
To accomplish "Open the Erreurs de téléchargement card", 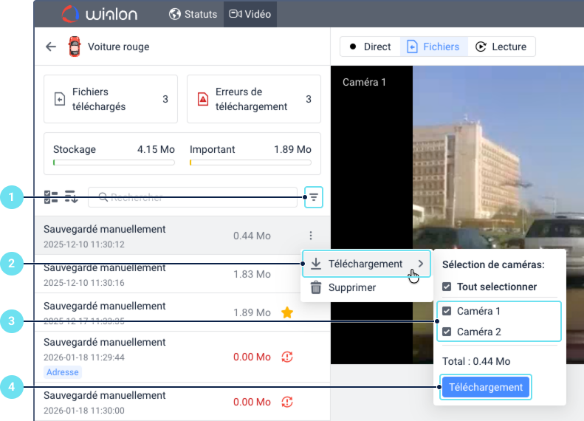I will pyautogui.click(x=254, y=99).
